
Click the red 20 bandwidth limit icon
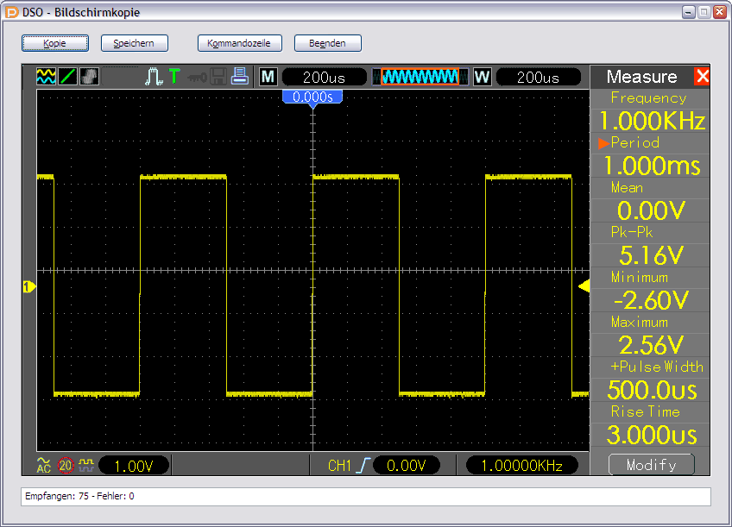[x=66, y=465]
